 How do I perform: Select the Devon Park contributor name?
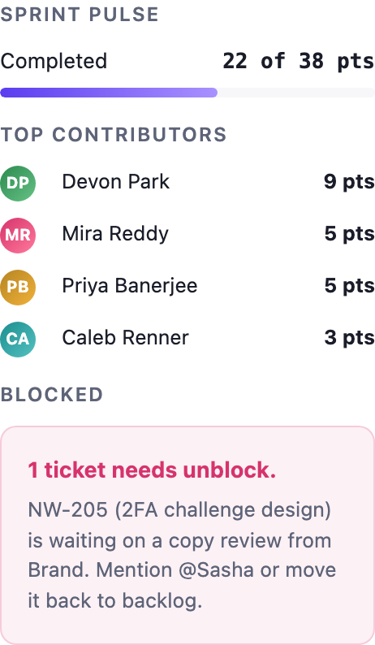point(115,182)
